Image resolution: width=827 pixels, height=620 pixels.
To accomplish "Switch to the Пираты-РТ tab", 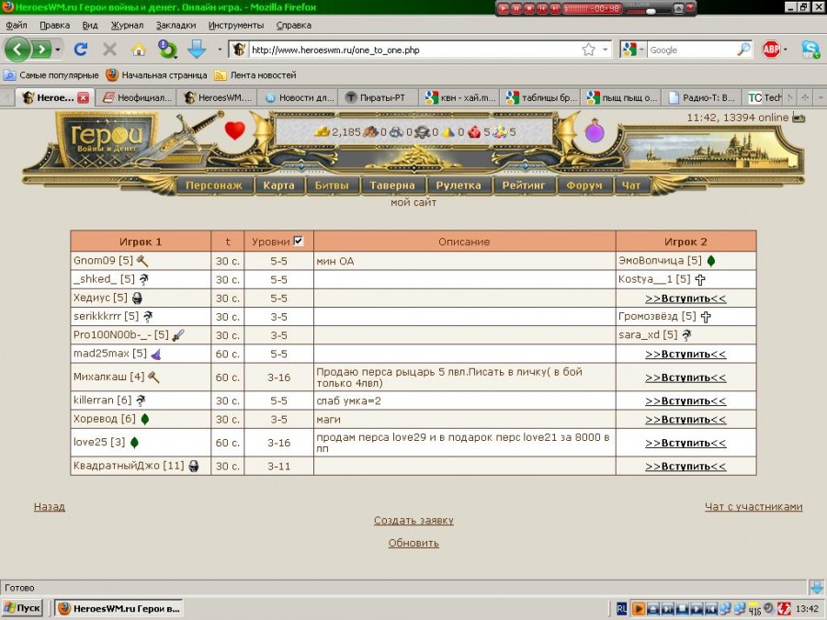I will (379, 97).
